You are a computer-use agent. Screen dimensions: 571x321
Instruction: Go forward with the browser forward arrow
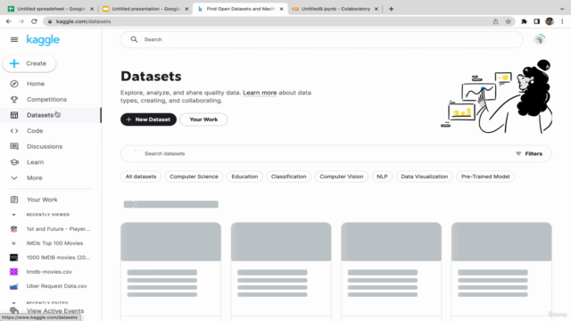(21, 21)
